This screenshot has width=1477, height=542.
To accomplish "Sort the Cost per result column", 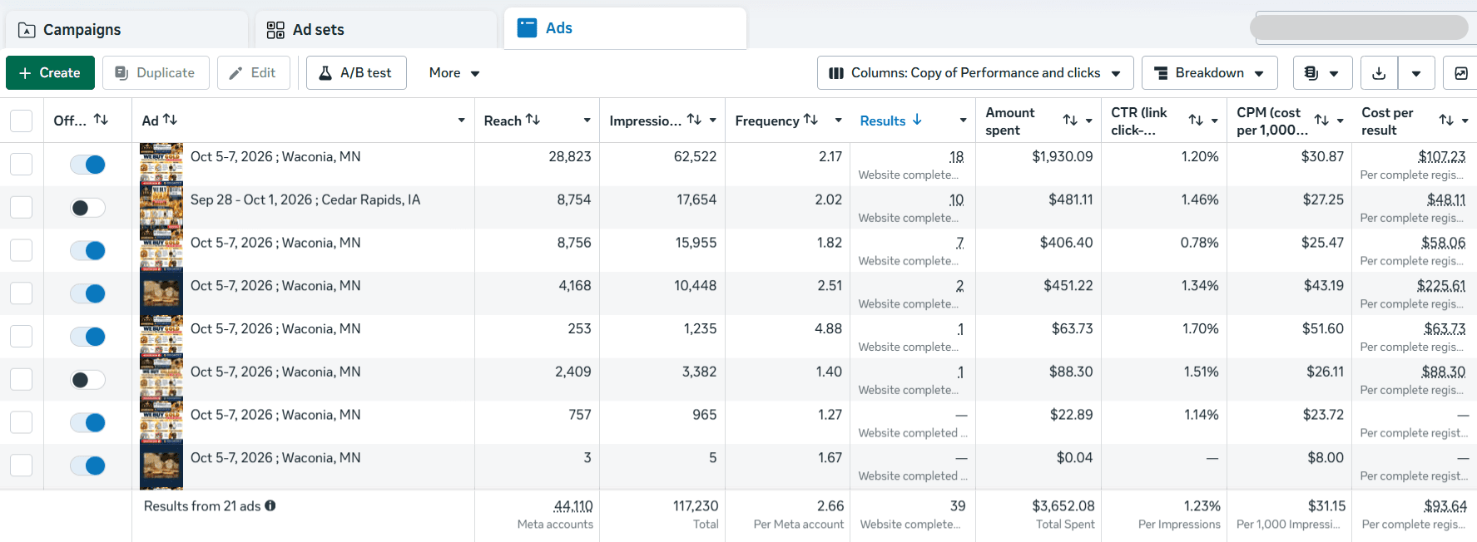I will pyautogui.click(x=1446, y=121).
